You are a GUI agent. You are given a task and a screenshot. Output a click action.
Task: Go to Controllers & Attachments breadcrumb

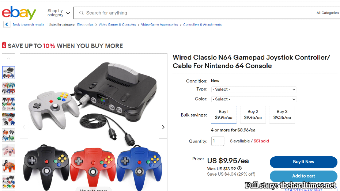202,24
